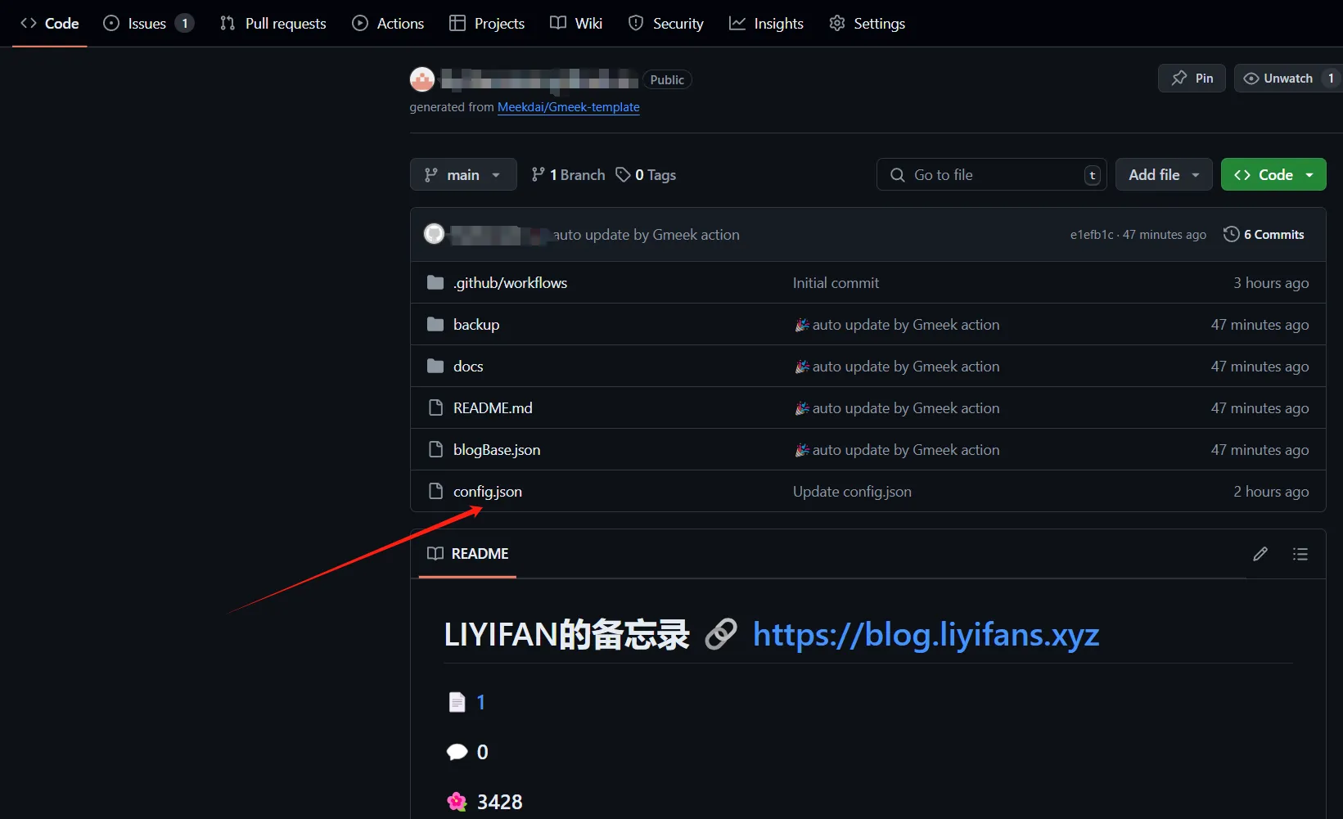Click the commit history clock icon
The width and height of the screenshot is (1343, 819).
[1231, 234]
